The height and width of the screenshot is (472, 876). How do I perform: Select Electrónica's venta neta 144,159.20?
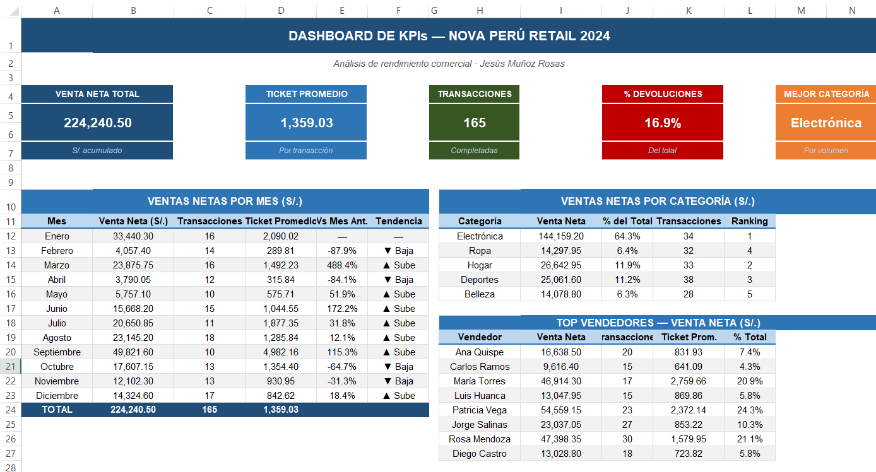coord(561,236)
